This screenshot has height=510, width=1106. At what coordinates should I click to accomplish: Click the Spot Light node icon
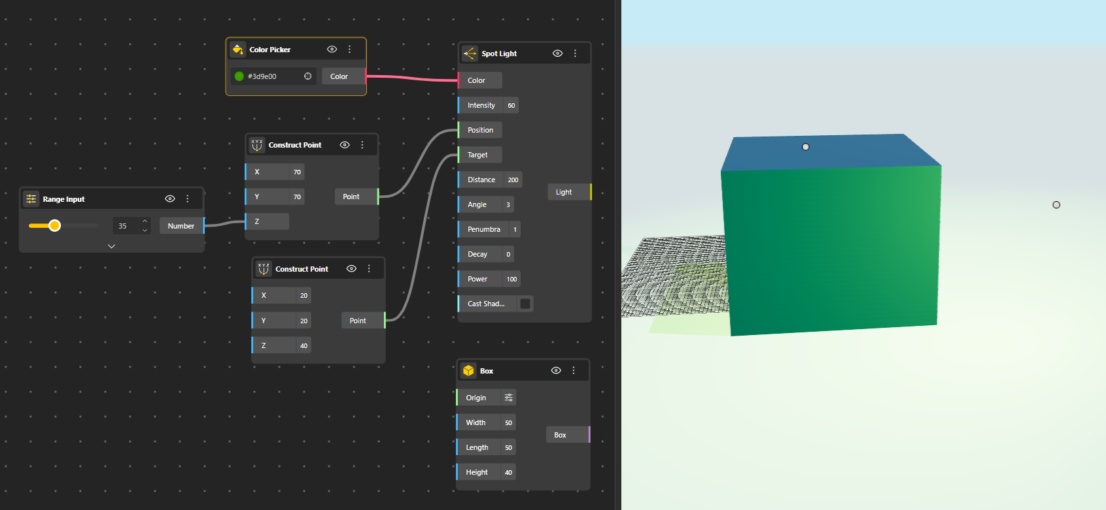470,54
